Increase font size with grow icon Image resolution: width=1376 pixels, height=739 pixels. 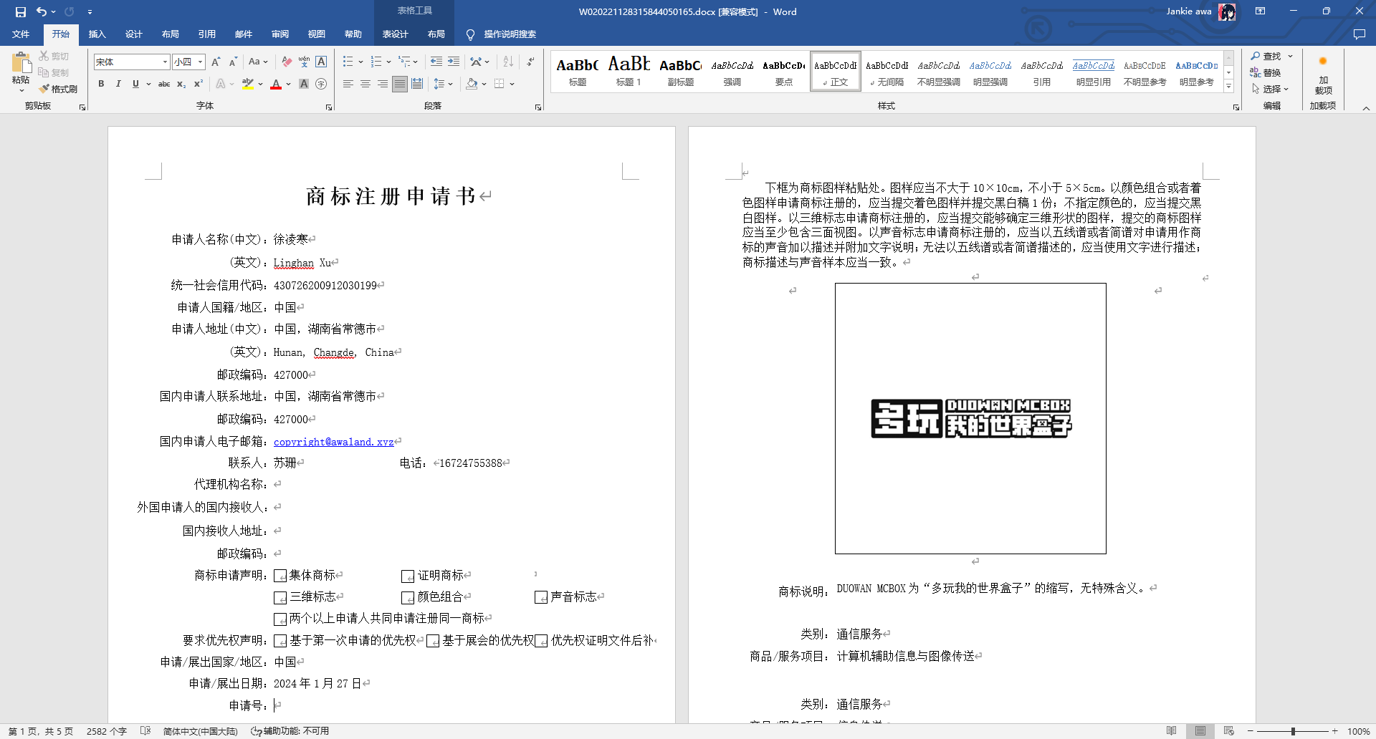pyautogui.click(x=216, y=62)
